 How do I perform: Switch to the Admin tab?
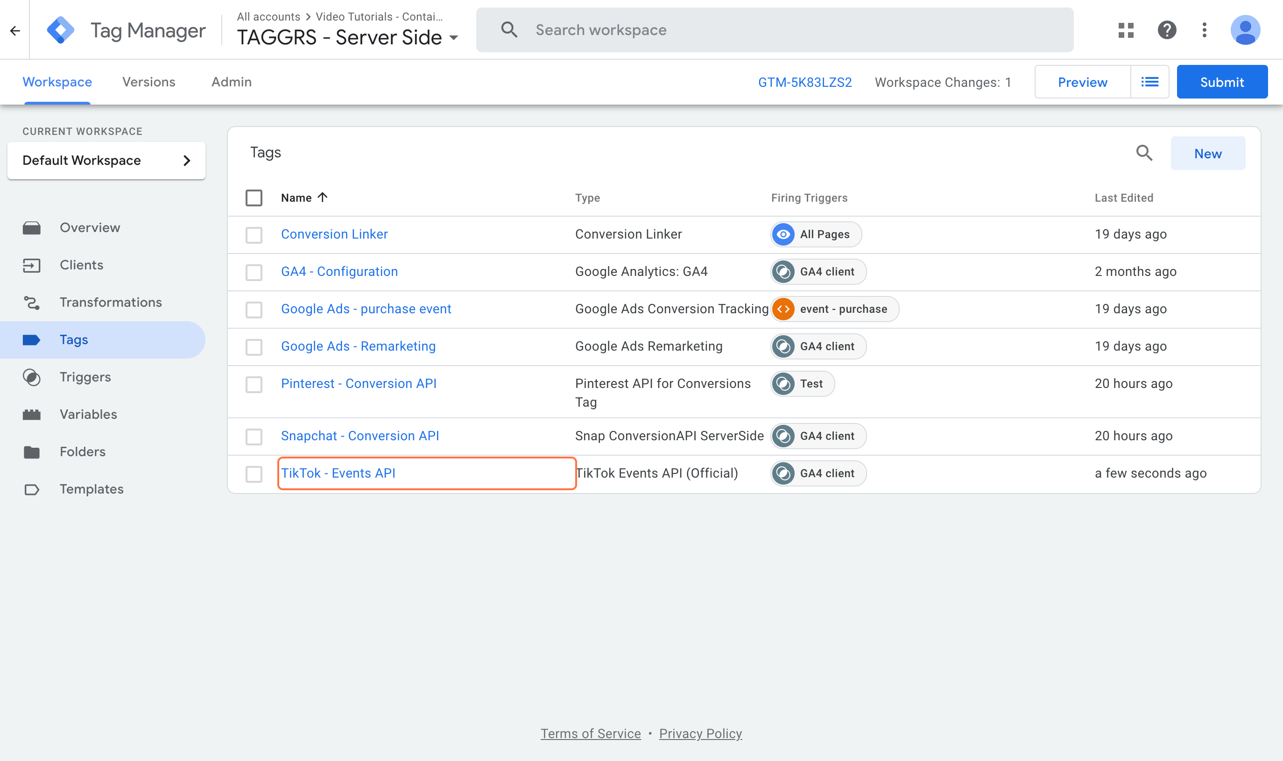pyautogui.click(x=231, y=82)
